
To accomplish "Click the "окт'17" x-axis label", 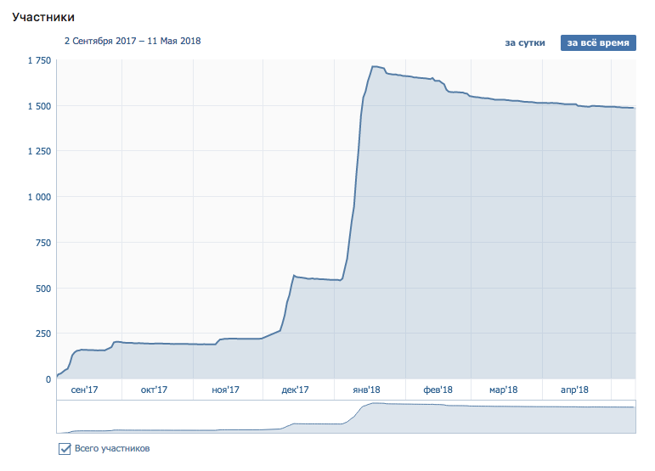I will [154, 390].
